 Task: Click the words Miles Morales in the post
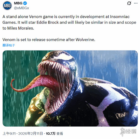pos(21,28)
